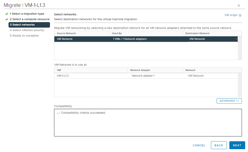Open the VM origin link
Viewport: 248px width, 152px height.
point(231,15)
